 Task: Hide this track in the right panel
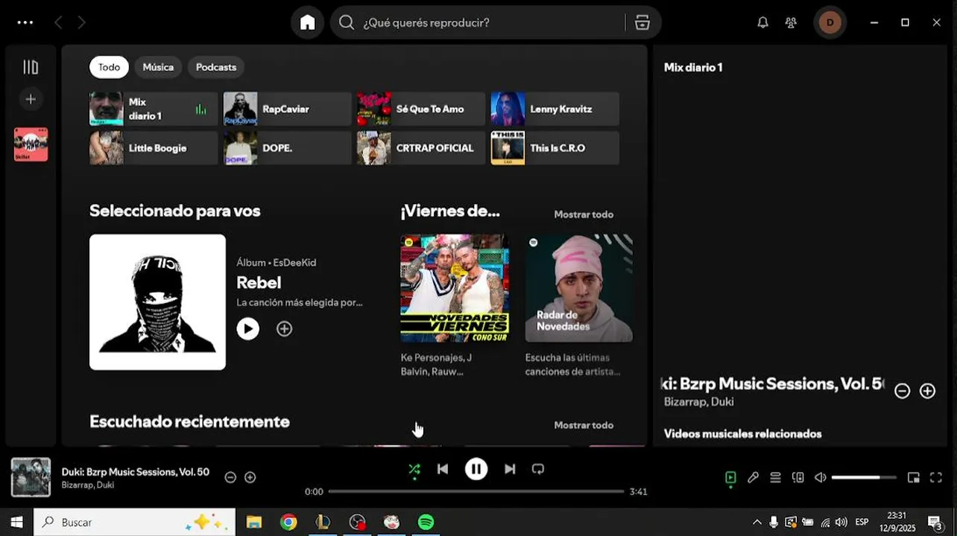(902, 391)
